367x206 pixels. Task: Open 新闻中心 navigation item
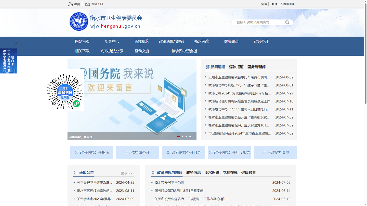[x=112, y=41]
